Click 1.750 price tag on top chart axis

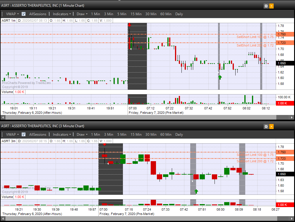coord(285,34)
